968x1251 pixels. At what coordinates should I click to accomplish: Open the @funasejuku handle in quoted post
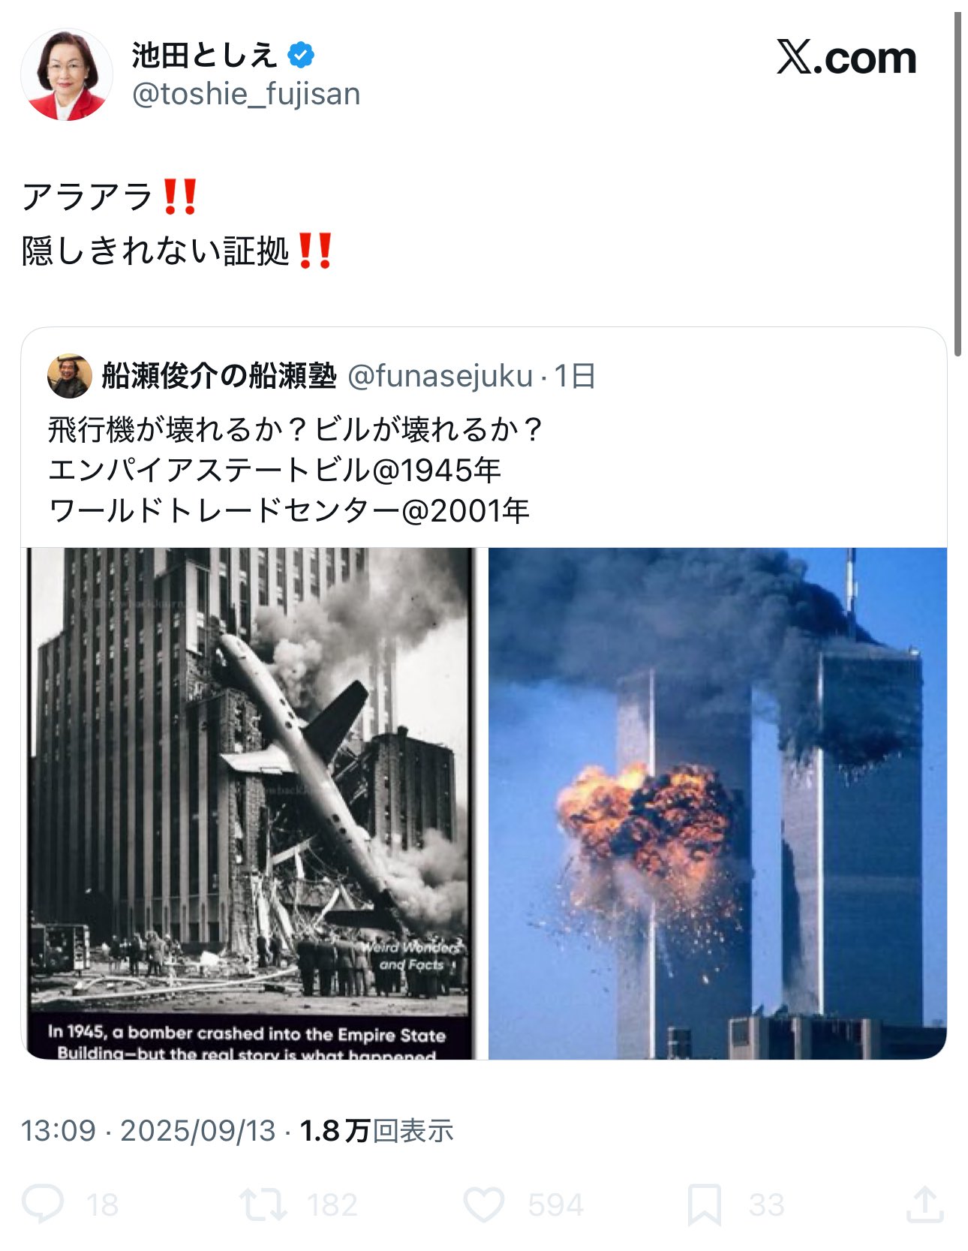coord(440,376)
